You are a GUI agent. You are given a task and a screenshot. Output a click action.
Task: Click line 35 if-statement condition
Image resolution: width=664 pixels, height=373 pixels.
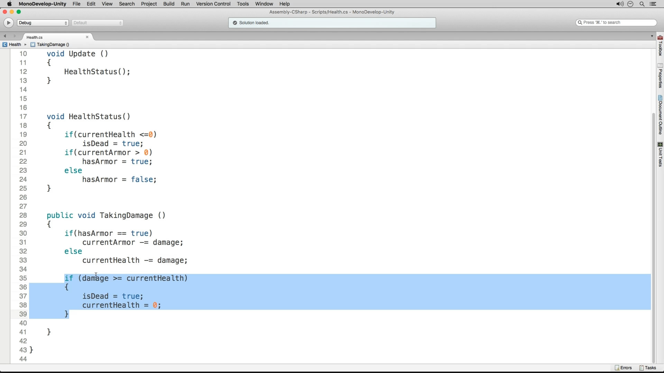pos(132,278)
